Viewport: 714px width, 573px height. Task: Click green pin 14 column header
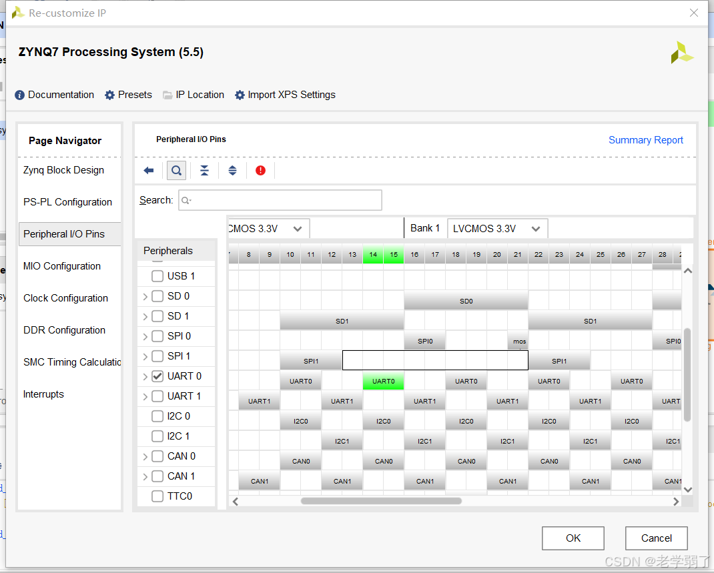tap(373, 254)
